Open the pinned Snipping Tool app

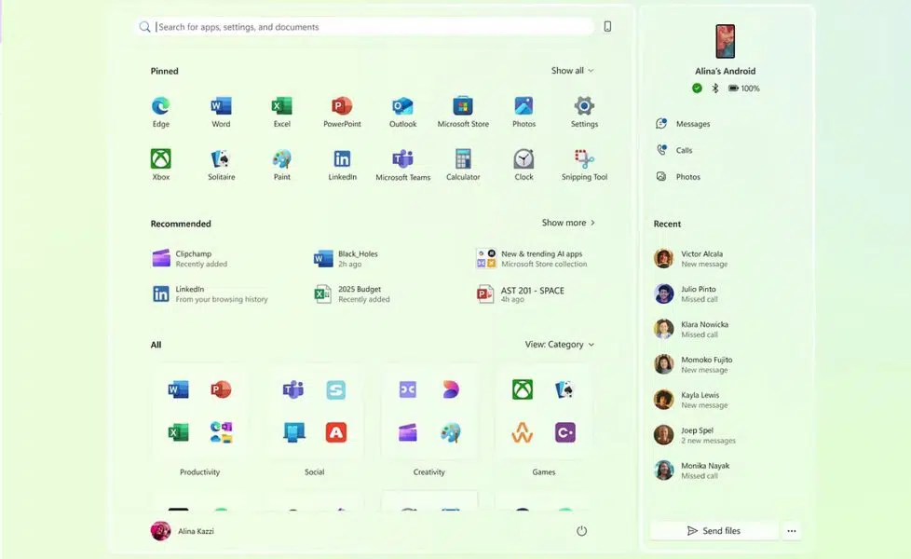[x=584, y=165]
